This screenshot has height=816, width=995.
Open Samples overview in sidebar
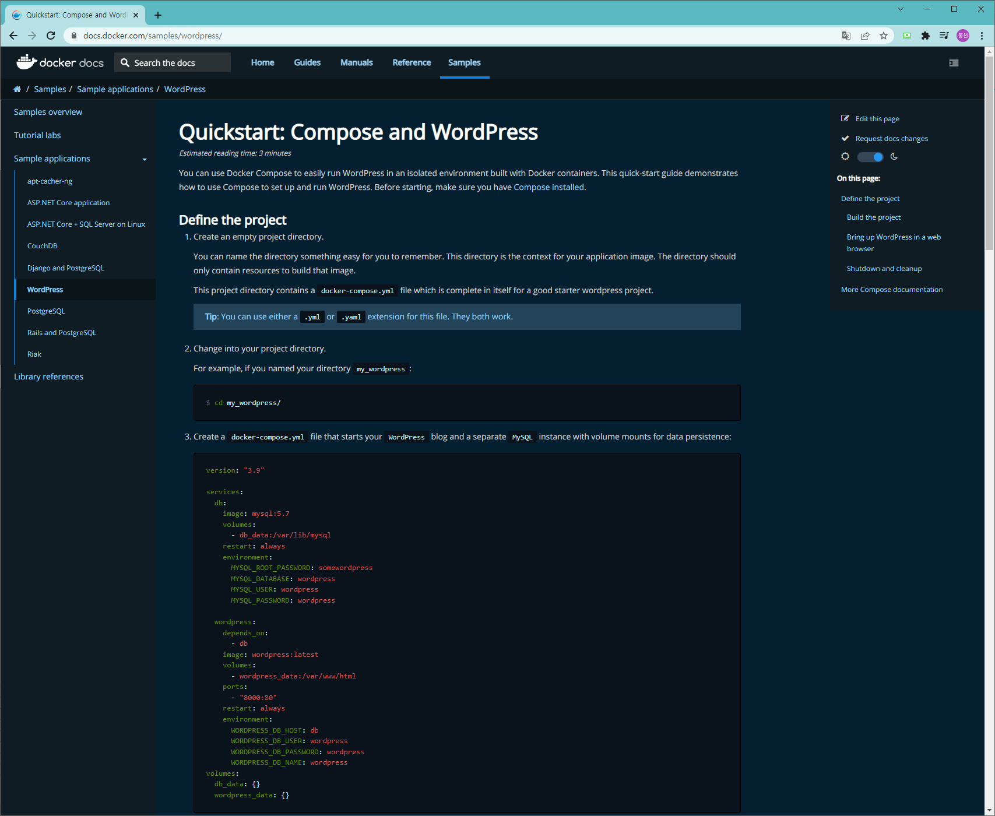pyautogui.click(x=48, y=112)
